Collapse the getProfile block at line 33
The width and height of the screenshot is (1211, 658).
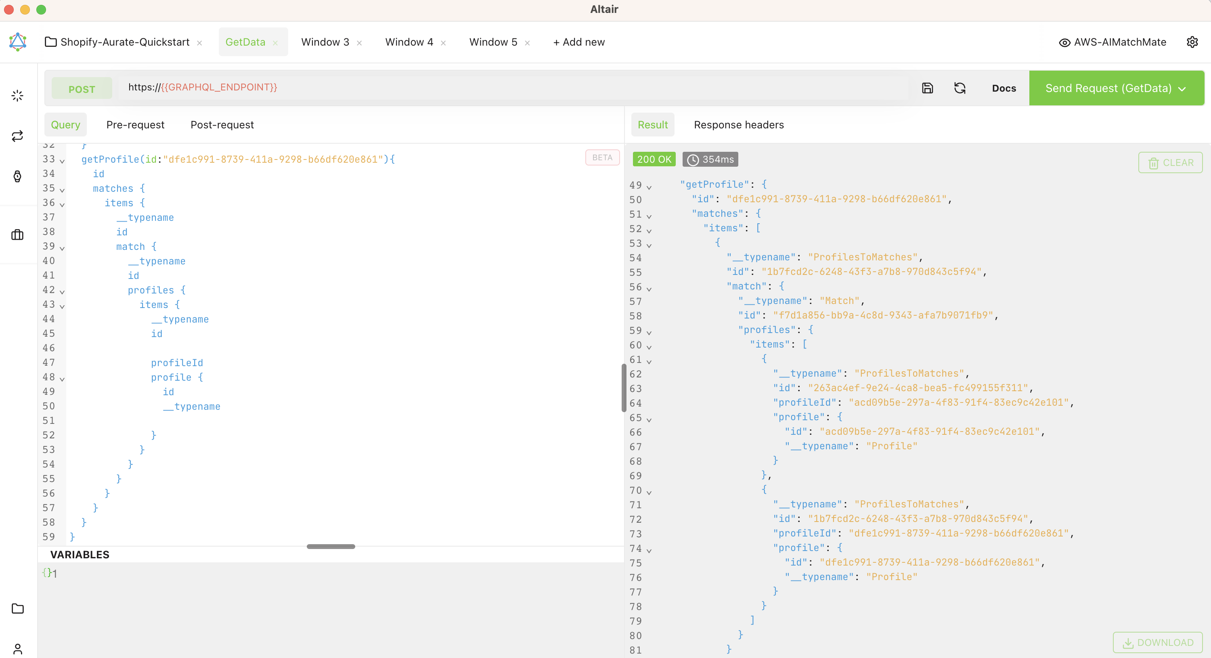[62, 161]
